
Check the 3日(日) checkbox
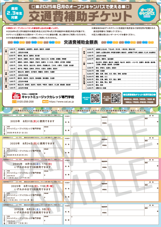click(19, 223)
